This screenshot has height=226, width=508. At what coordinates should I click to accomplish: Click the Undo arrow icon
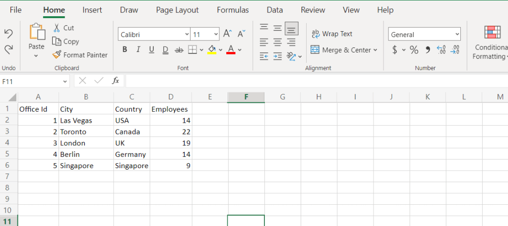pos(8,33)
